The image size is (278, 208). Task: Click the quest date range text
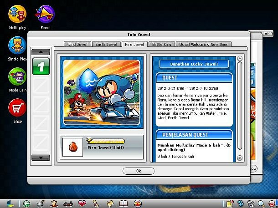[x=188, y=88]
